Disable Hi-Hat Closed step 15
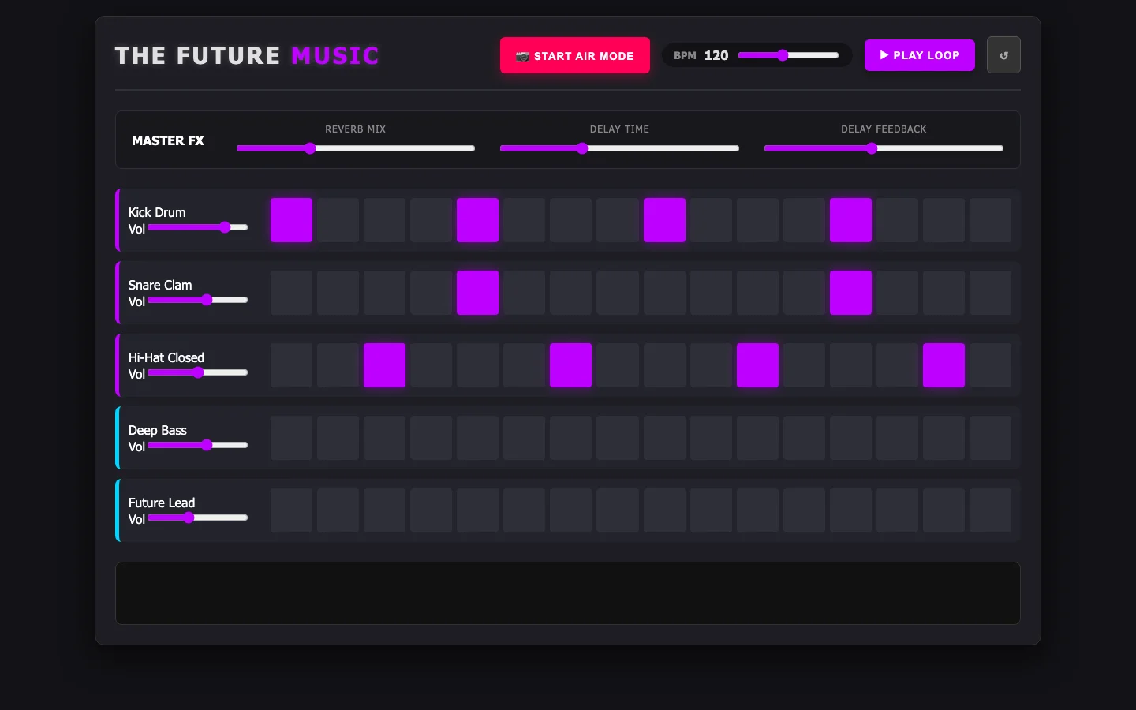The height and width of the screenshot is (710, 1136). (944, 365)
